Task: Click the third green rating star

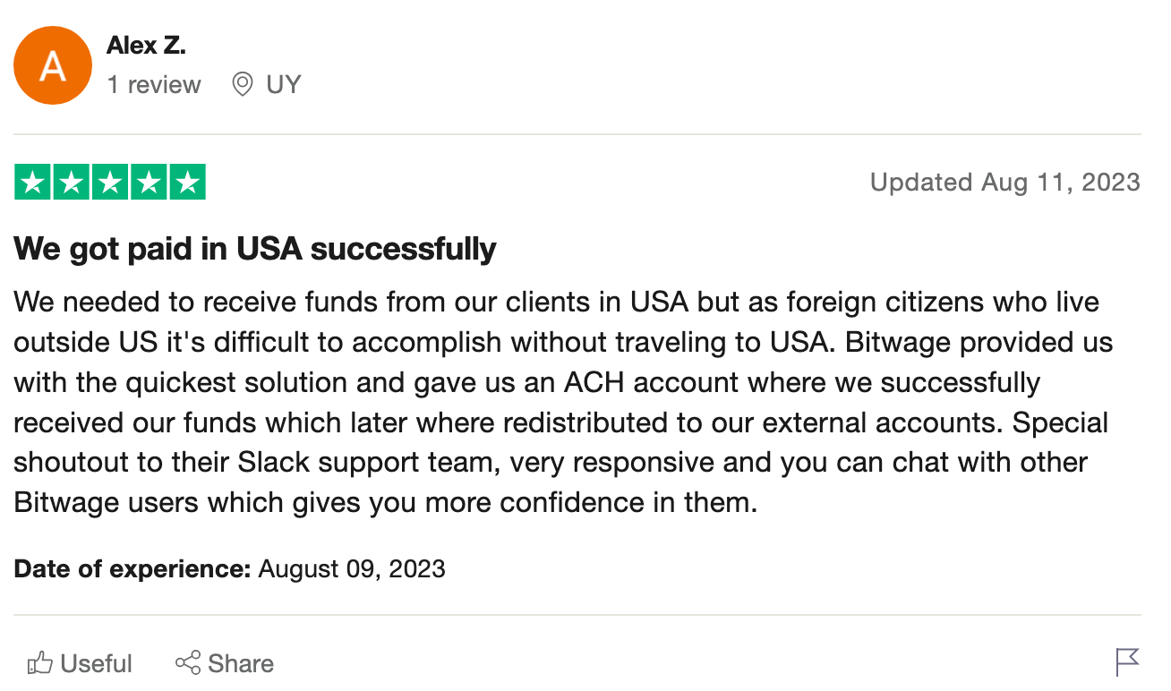Action: click(110, 183)
